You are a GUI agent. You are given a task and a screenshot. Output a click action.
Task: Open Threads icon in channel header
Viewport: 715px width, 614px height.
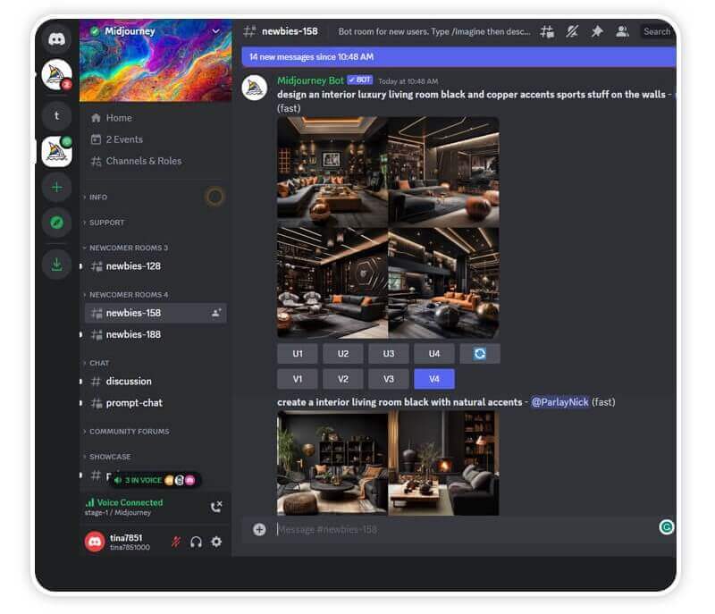tap(547, 31)
